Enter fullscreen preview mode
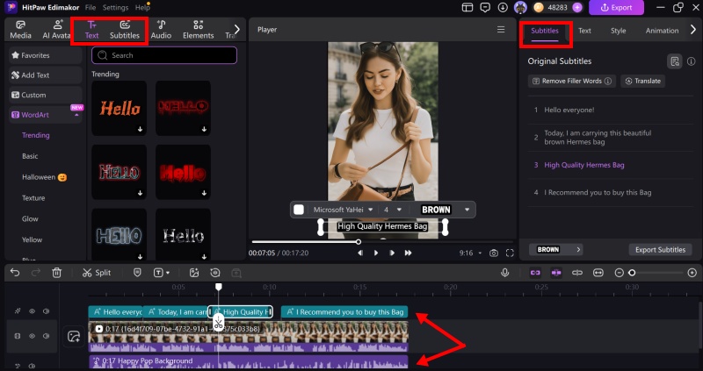This screenshot has width=703, height=371. coord(510,253)
